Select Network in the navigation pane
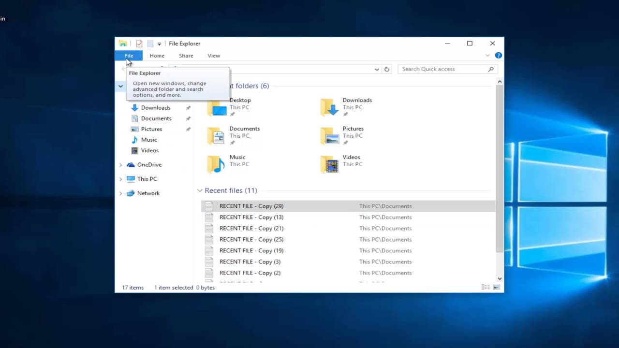The height and width of the screenshot is (348, 619). (148, 193)
